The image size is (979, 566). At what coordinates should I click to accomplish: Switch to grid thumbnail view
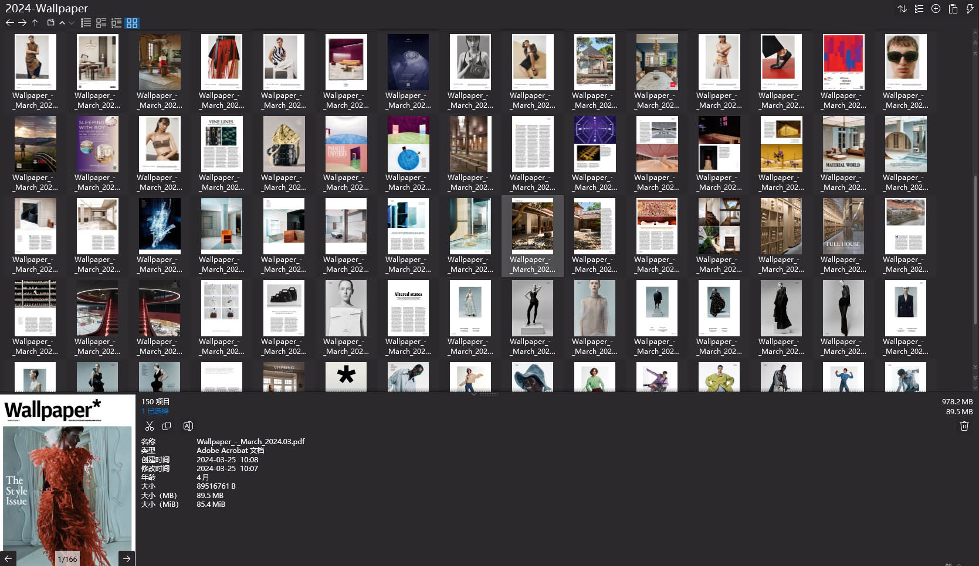(x=132, y=23)
